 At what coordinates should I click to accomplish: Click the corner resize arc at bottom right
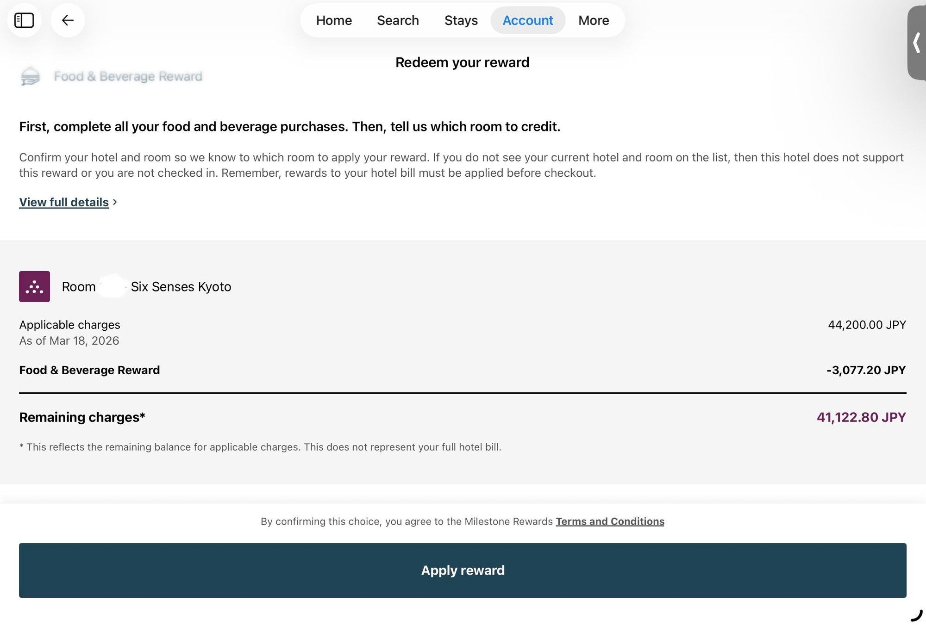(917, 616)
